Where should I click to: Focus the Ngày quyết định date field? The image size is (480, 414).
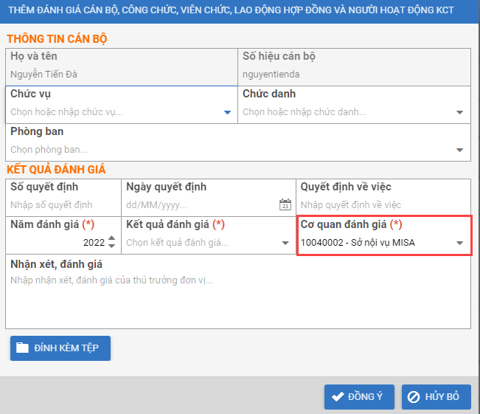tap(199, 205)
